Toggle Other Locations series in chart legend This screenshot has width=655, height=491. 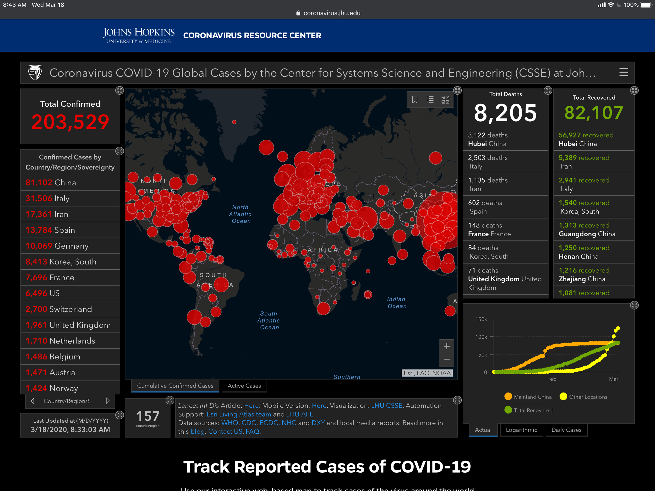click(583, 396)
